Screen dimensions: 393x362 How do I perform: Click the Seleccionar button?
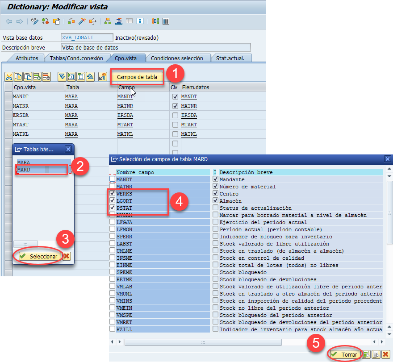click(40, 256)
